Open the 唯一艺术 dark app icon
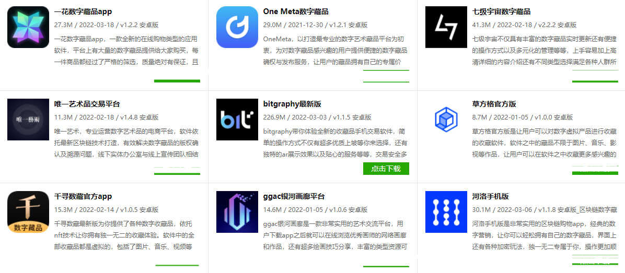Viewport: 625px width, 273px height. tap(28, 120)
